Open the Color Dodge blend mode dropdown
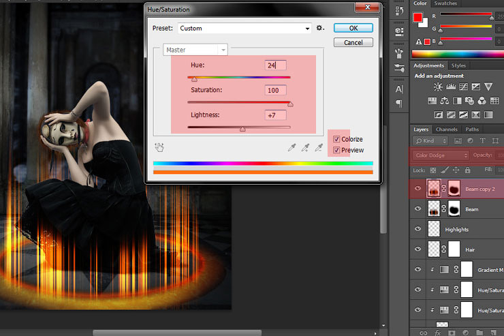504x336 pixels. pos(440,155)
